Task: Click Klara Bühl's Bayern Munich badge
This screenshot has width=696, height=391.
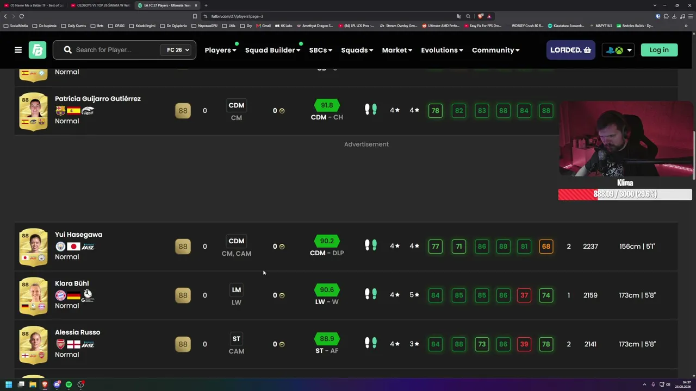Action: pos(60,295)
